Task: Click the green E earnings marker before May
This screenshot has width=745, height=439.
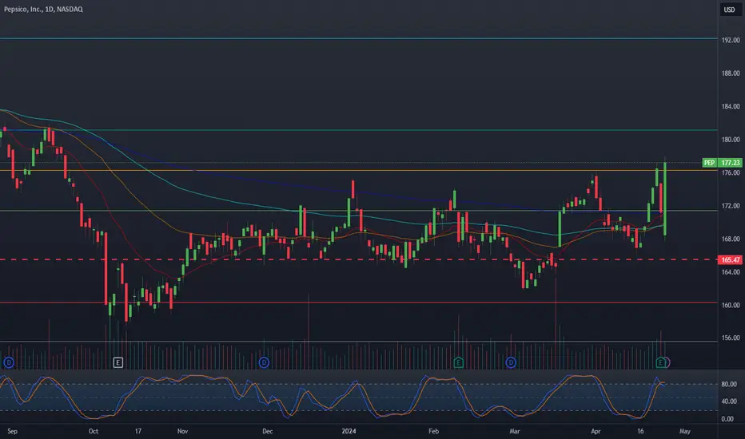Action: click(x=660, y=363)
